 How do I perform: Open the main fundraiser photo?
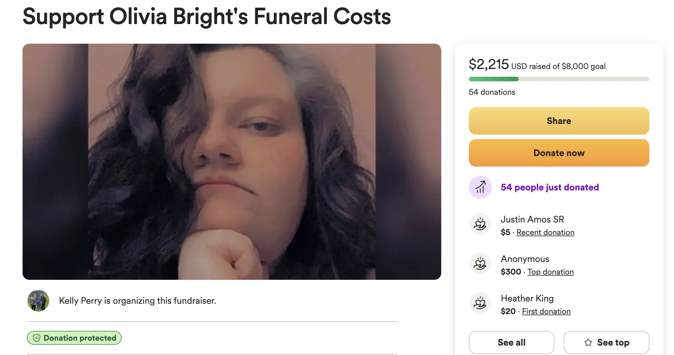click(232, 161)
